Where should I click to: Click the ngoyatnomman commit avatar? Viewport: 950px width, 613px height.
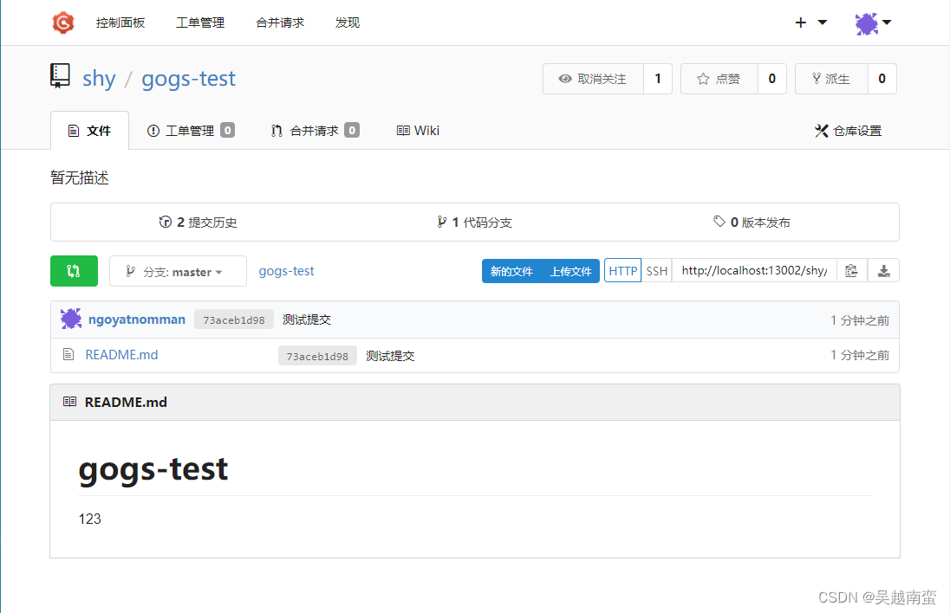tap(70, 319)
